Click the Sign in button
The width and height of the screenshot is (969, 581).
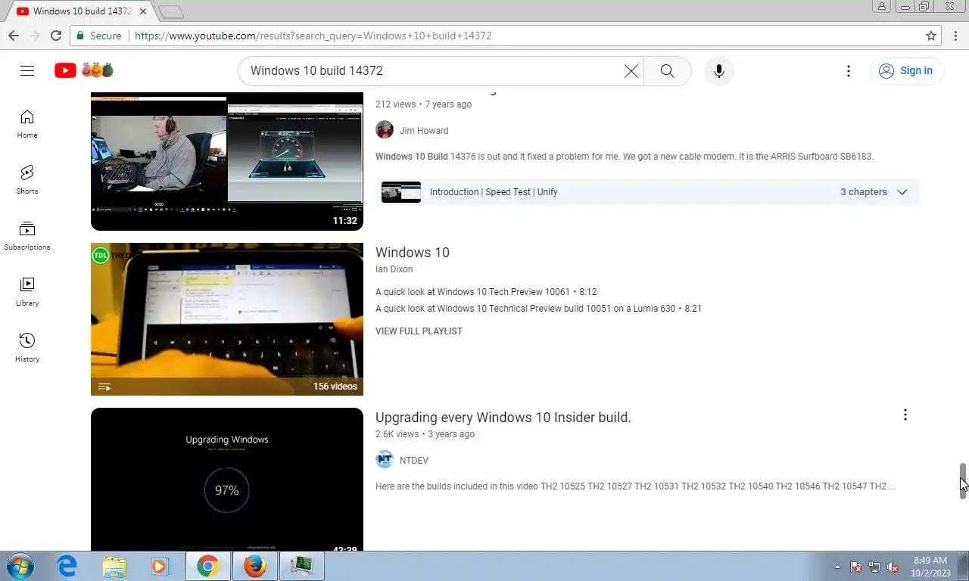pyautogui.click(x=906, y=71)
